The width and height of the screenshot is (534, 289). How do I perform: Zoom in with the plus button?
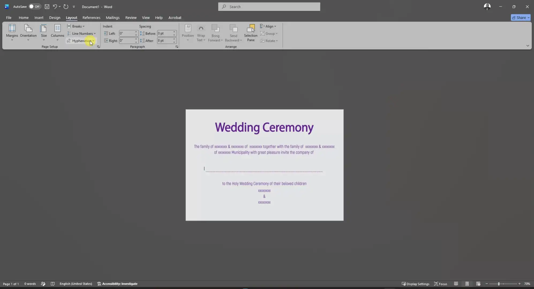point(520,284)
